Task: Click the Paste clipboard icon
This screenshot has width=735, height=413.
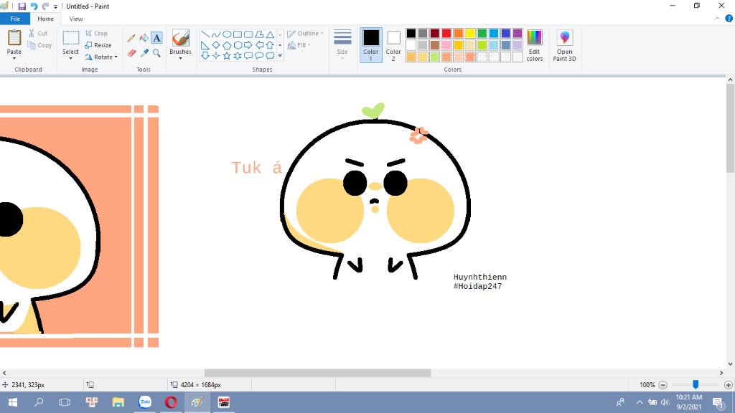Action: pos(14,37)
